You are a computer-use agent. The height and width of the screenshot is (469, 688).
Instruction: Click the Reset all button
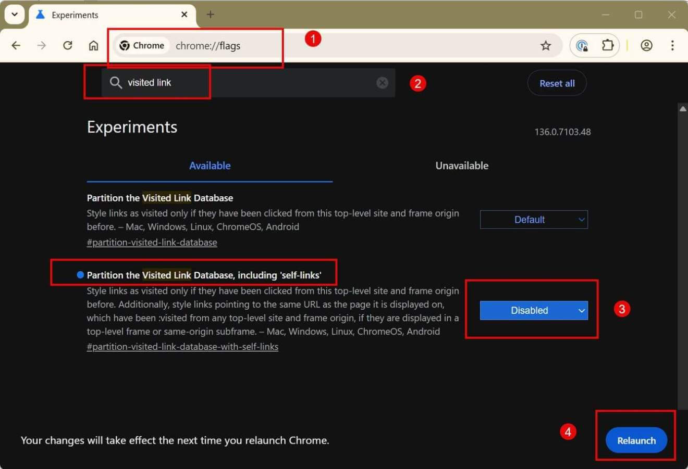pyautogui.click(x=557, y=82)
